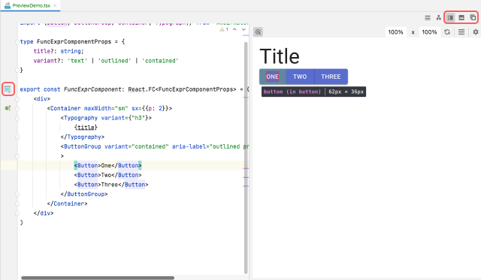Click the fold marker at </ButtonGroup>
The width and height of the screenshot is (481, 280).
(x=17, y=194)
